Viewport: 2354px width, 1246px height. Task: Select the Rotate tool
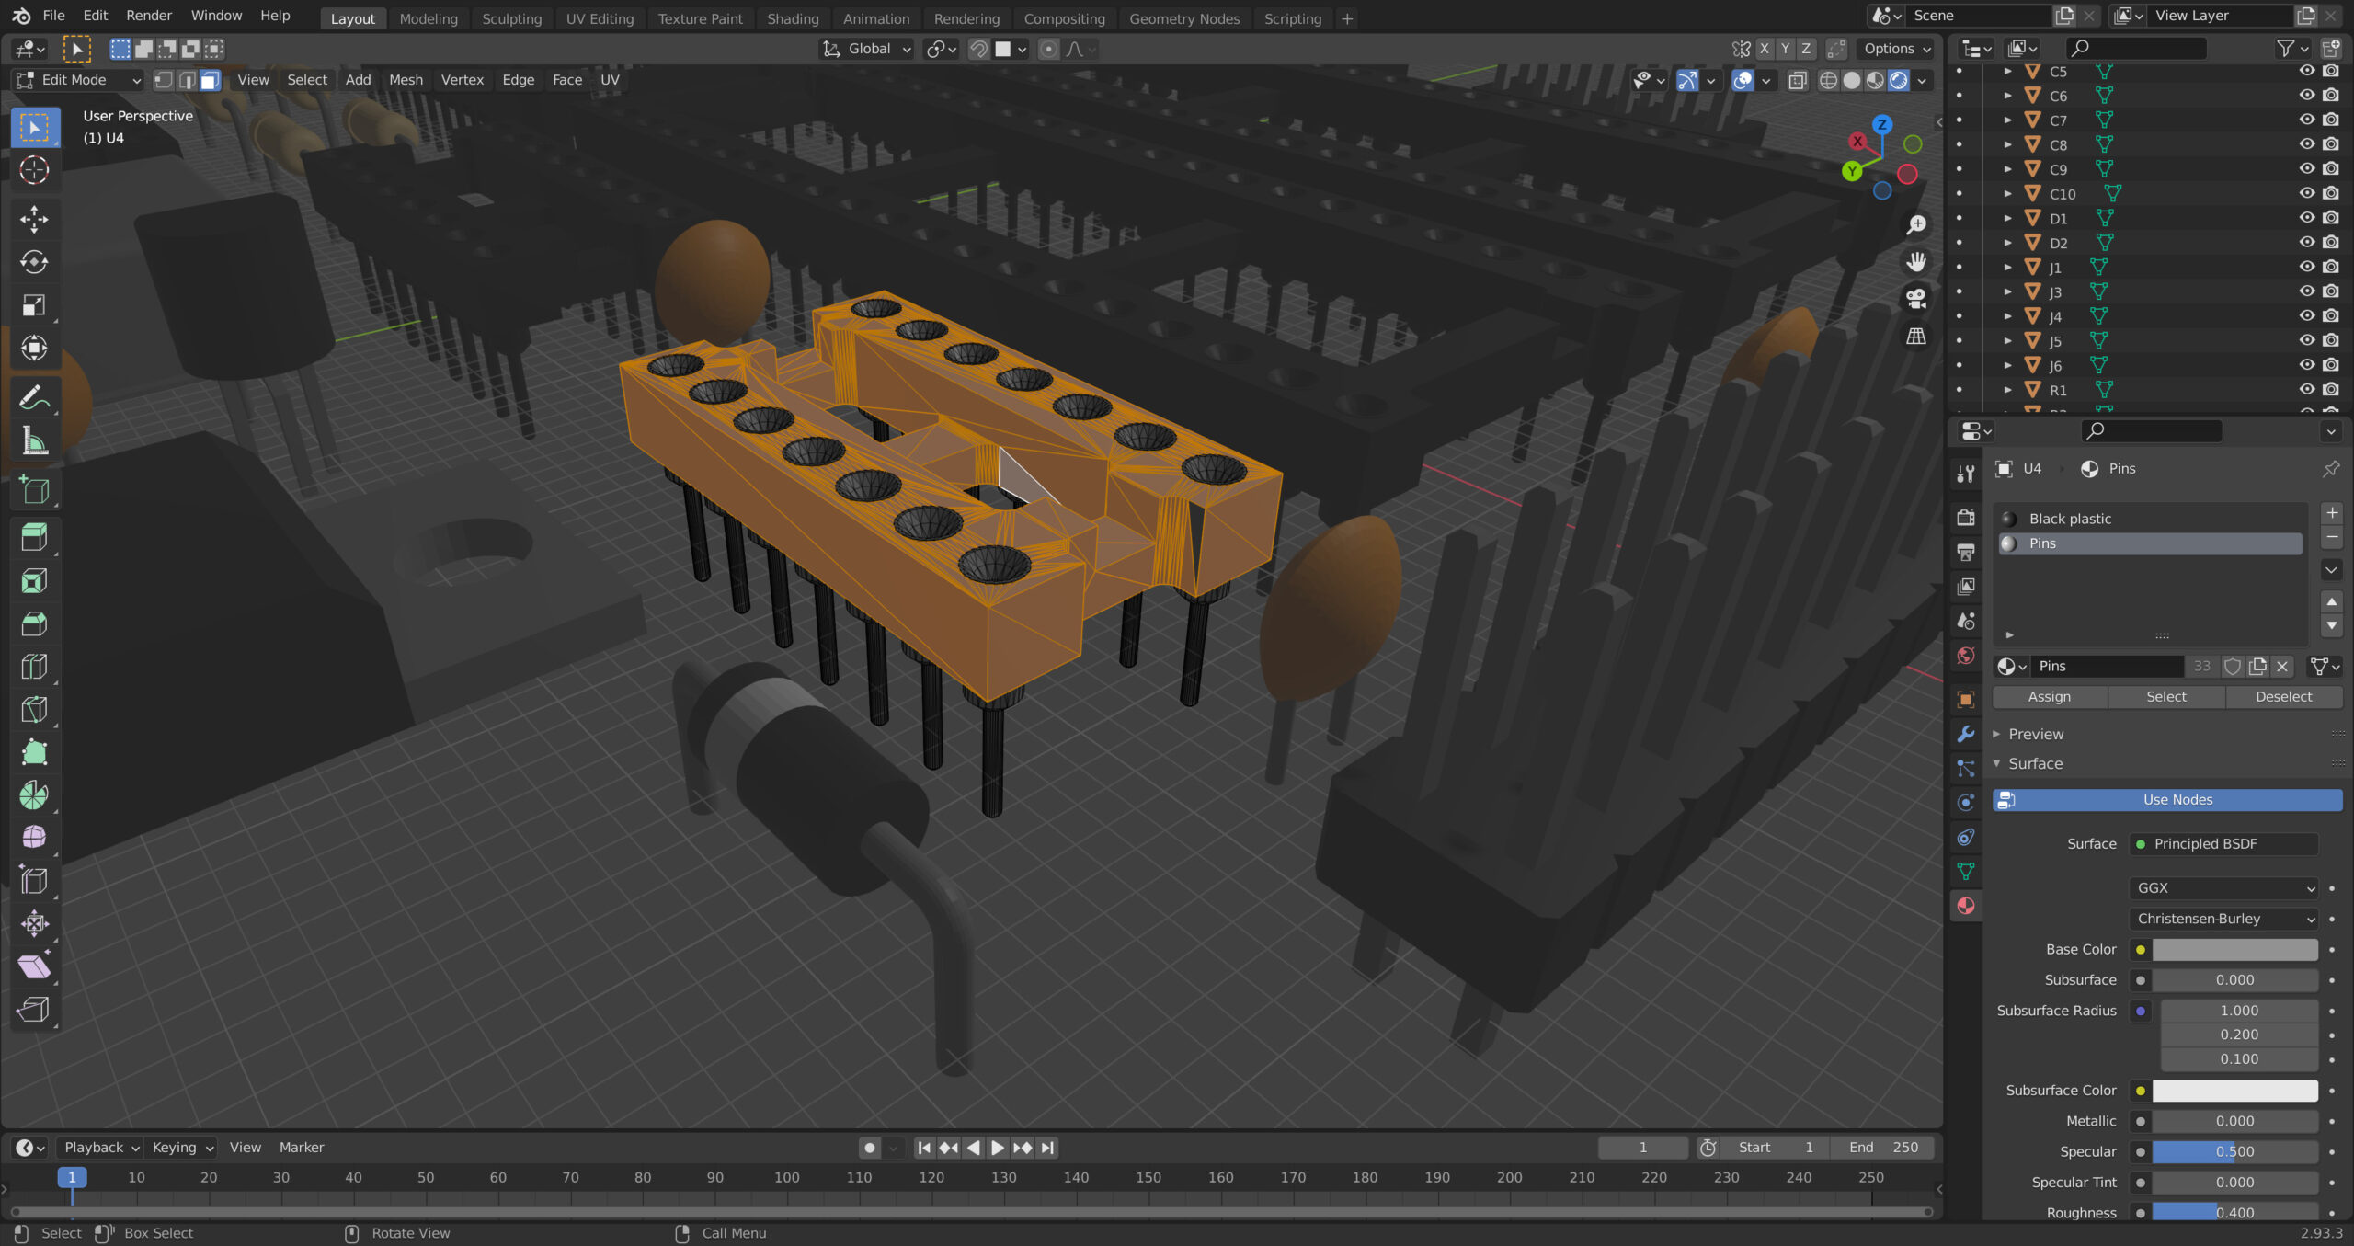[34, 262]
